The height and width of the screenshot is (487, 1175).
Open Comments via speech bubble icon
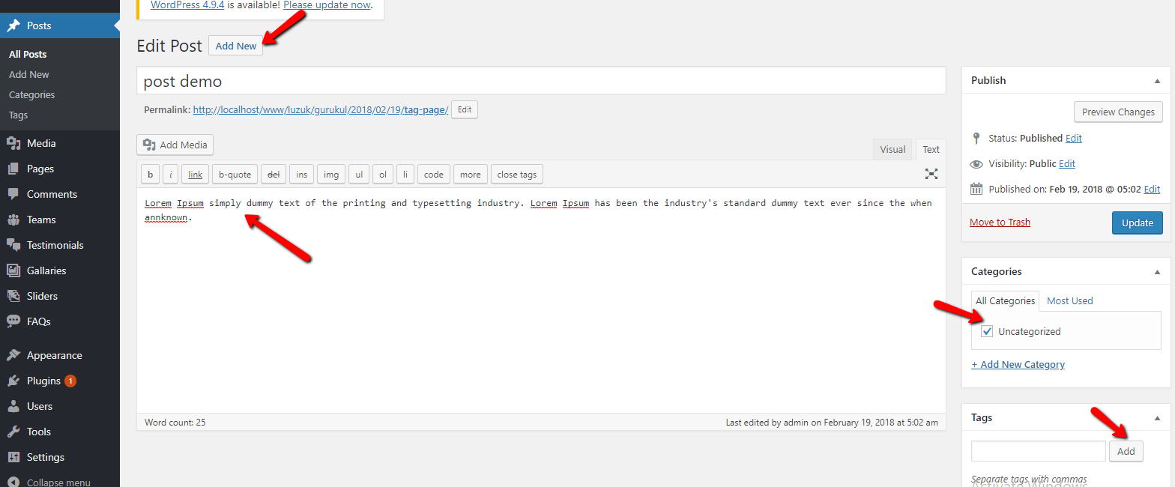[13, 194]
